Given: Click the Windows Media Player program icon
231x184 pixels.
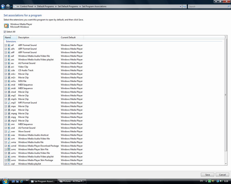Looking at the screenshot, I should (x=6, y=26).
